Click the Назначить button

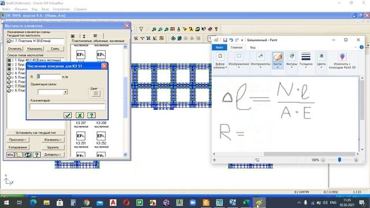[x=35, y=49]
